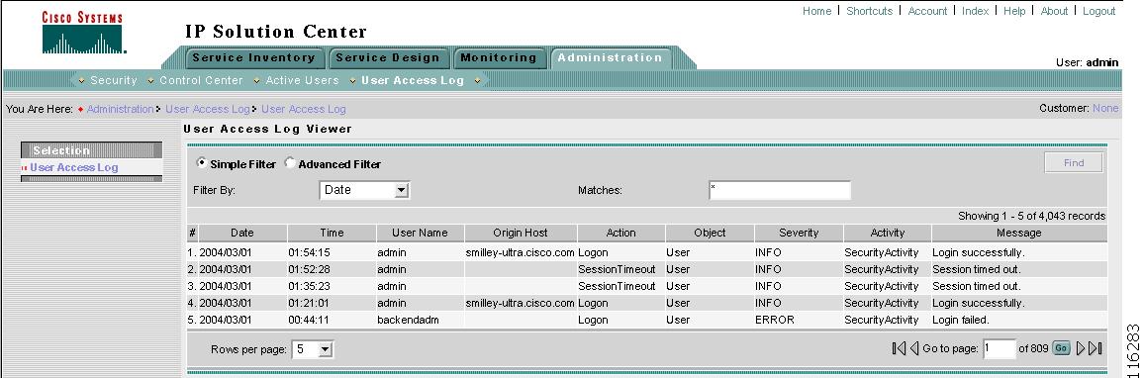This screenshot has width=1143, height=378.
Task: Click the Go to page number field
Action: tap(999, 349)
